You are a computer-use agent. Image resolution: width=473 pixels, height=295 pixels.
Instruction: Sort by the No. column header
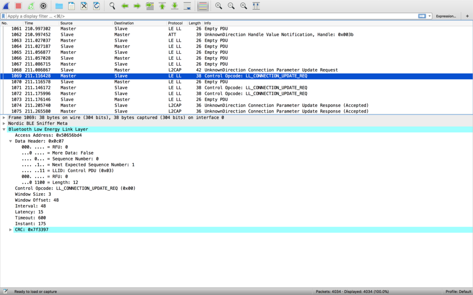12,23
